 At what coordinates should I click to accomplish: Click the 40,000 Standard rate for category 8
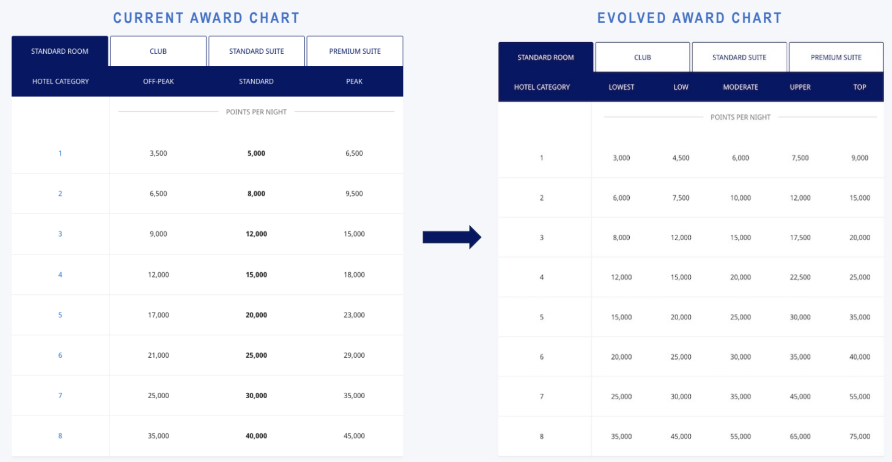coord(256,436)
